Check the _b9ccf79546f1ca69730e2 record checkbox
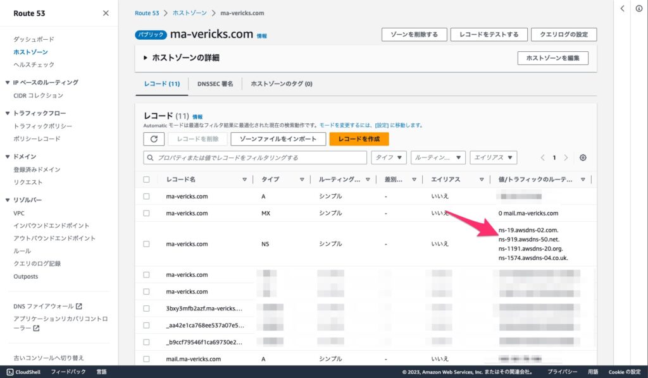This screenshot has width=648, height=378. pos(146,342)
